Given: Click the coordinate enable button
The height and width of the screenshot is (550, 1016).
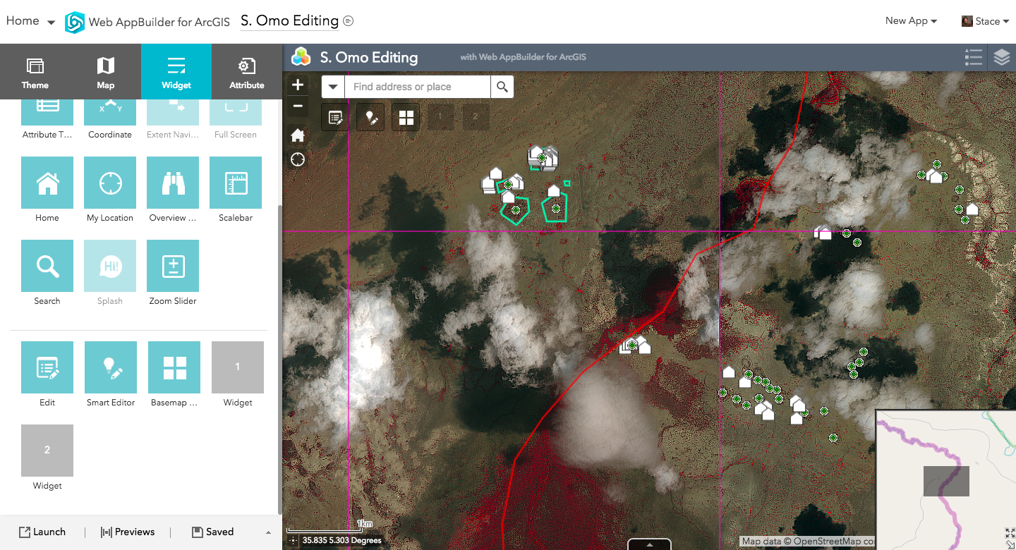Looking at the screenshot, I should (294, 541).
